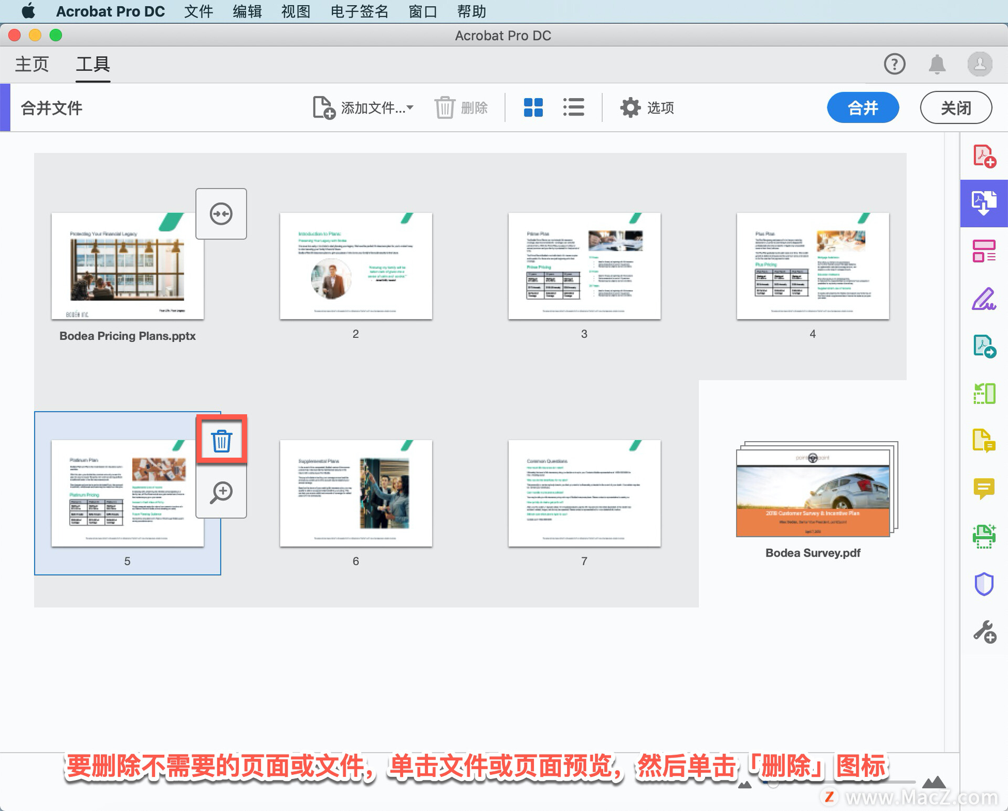This screenshot has height=811, width=1008.
Task: Click the larger thumbnails mountain icon
Action: coord(934,783)
